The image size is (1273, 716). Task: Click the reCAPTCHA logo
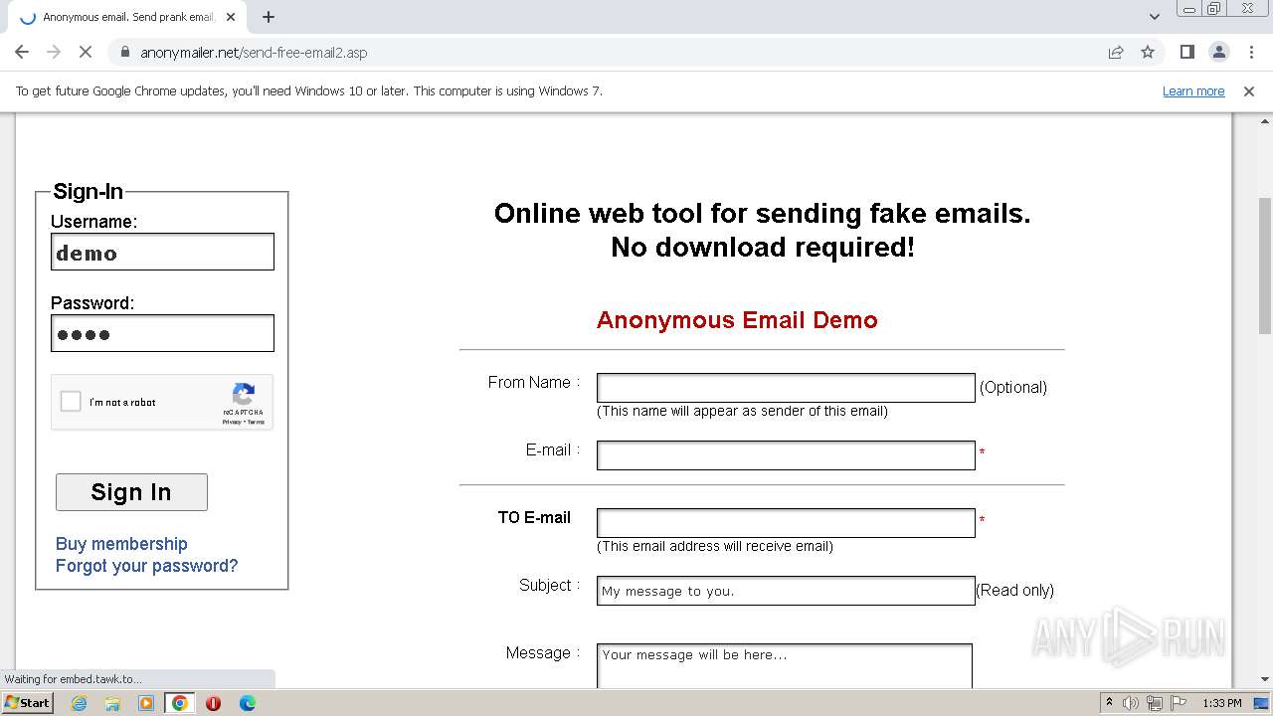244,394
